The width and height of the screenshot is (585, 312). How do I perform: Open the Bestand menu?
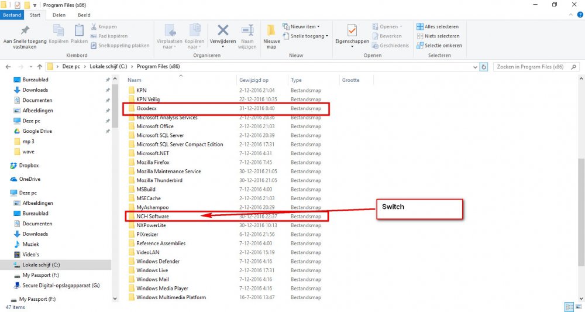click(12, 15)
